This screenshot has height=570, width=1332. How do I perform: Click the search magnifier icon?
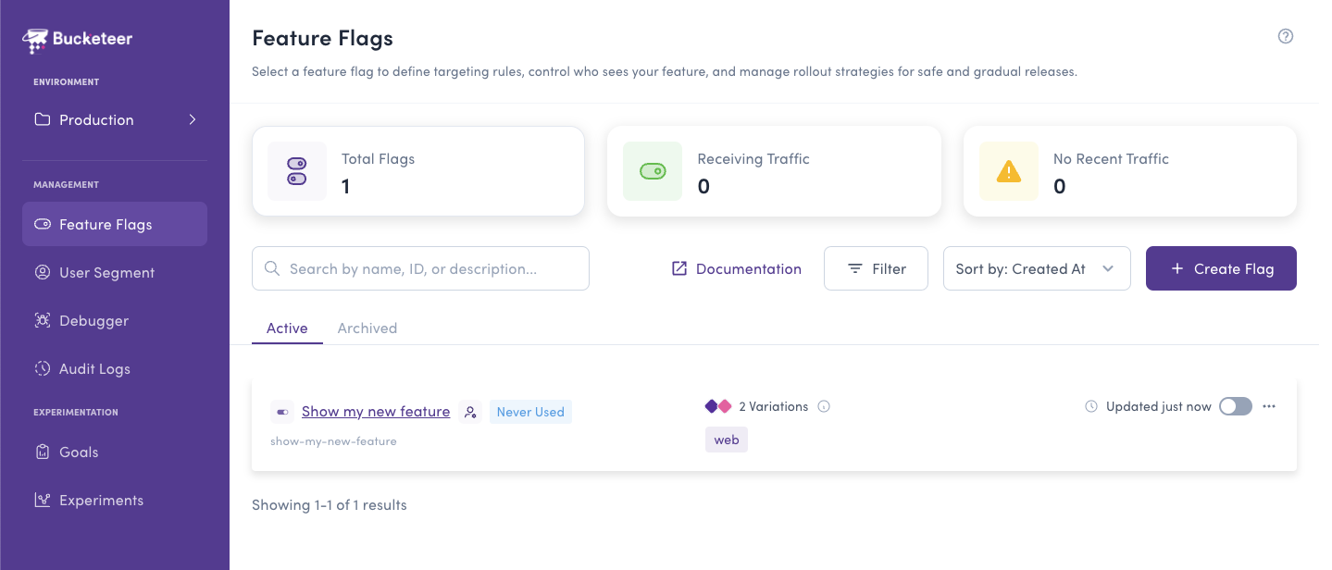[x=272, y=268]
